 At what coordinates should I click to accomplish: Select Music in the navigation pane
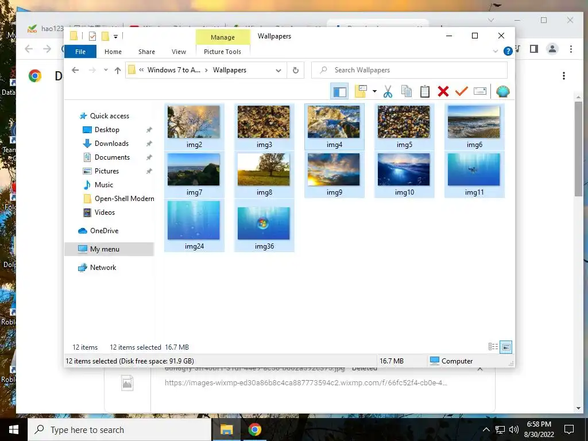pos(103,185)
